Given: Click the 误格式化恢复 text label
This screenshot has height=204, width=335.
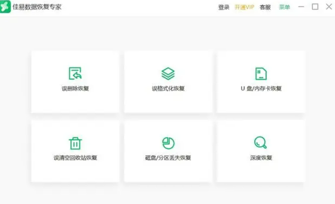Looking at the screenshot, I should pos(168,88).
